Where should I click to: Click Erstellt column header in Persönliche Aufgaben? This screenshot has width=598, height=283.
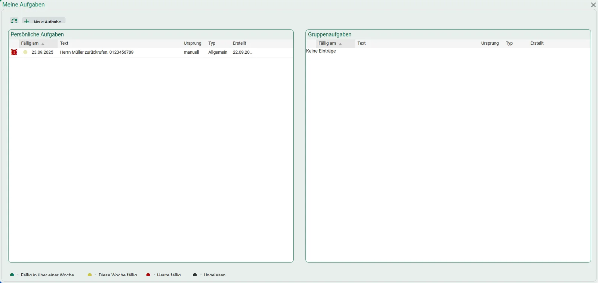pos(240,43)
